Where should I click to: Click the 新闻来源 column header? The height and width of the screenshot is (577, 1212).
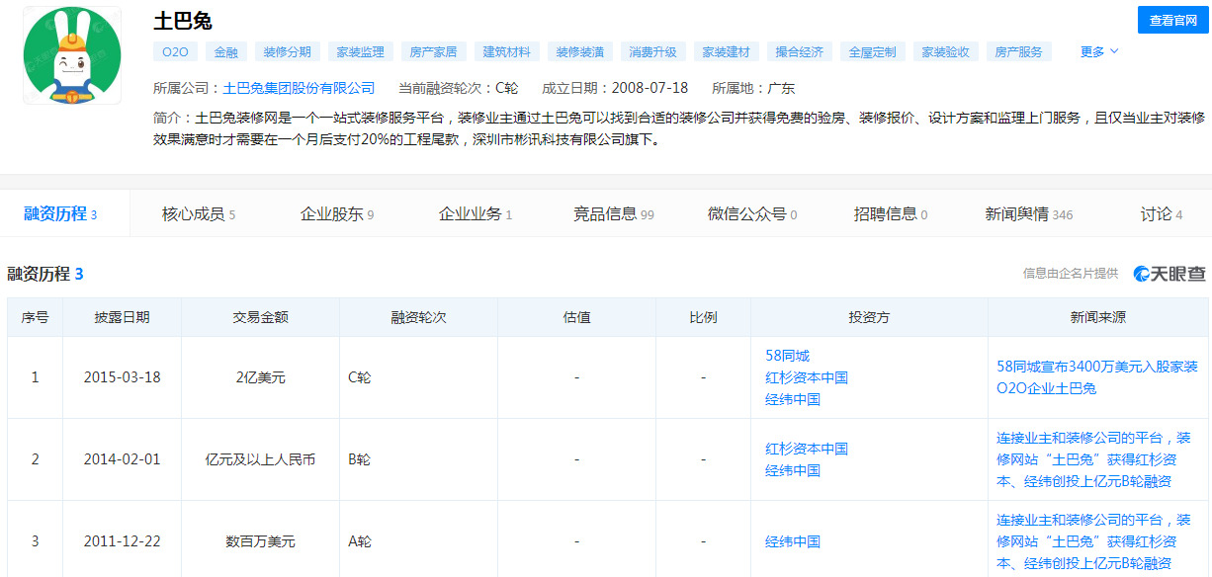coord(1098,317)
